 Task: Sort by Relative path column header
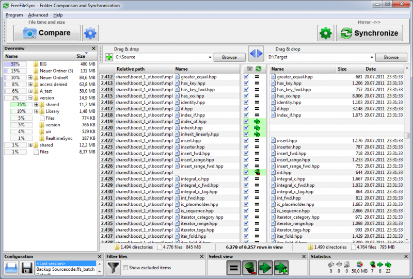145,69
